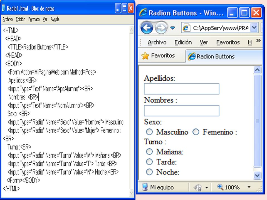Image resolution: width=267 pixels, height=200 pixels.
Task: Click the opening <HTML> tag line
Action: (11, 30)
